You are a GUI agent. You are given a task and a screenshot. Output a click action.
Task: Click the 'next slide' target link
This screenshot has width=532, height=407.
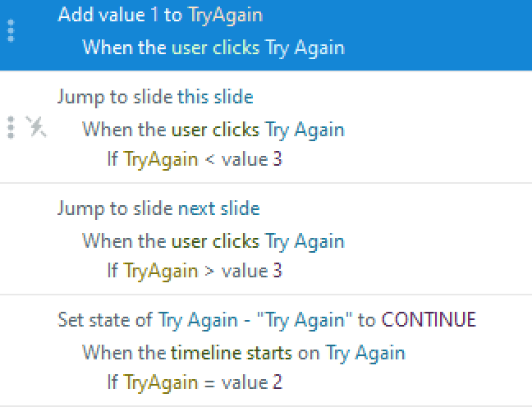click(218, 208)
